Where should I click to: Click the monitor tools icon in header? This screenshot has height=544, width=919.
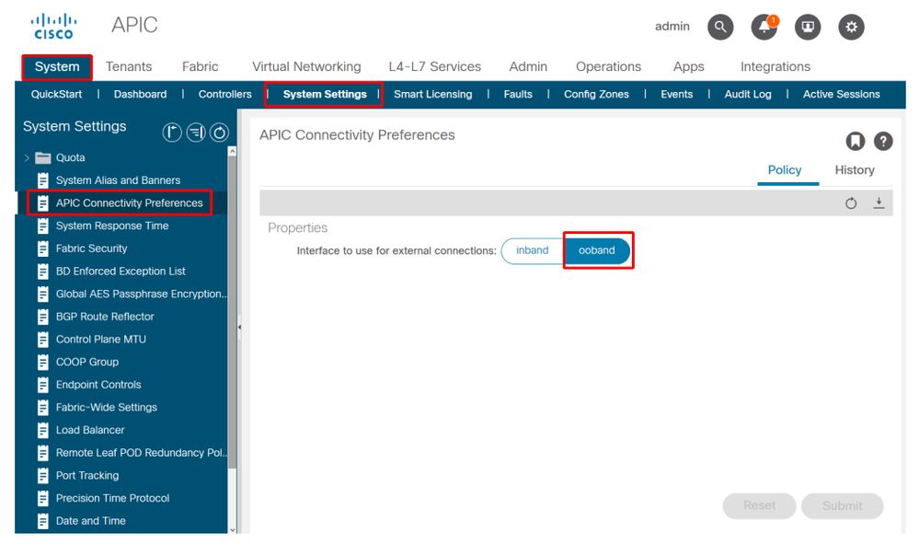(x=807, y=27)
